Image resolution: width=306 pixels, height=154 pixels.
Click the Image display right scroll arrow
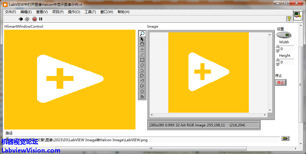point(265,115)
